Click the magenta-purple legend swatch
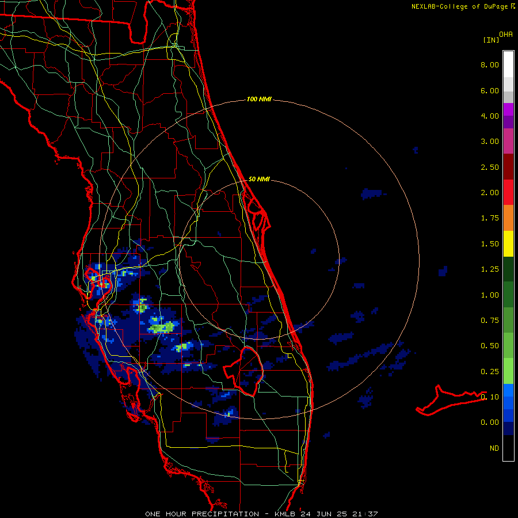Viewport: 518px width, 518px height. [x=508, y=141]
